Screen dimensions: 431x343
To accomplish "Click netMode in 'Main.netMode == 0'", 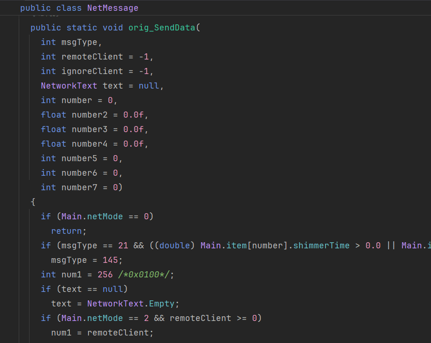I will pyautogui.click(x=105, y=216).
